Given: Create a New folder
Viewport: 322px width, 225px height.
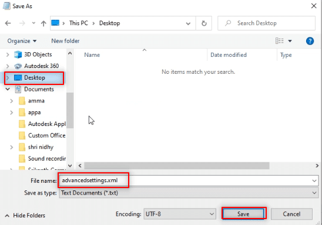Looking at the screenshot, I should [65, 41].
